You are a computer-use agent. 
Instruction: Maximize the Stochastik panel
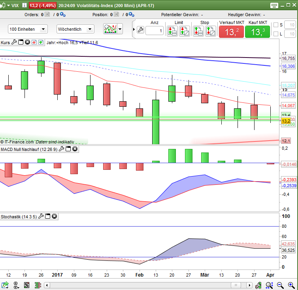[x=47, y=216]
